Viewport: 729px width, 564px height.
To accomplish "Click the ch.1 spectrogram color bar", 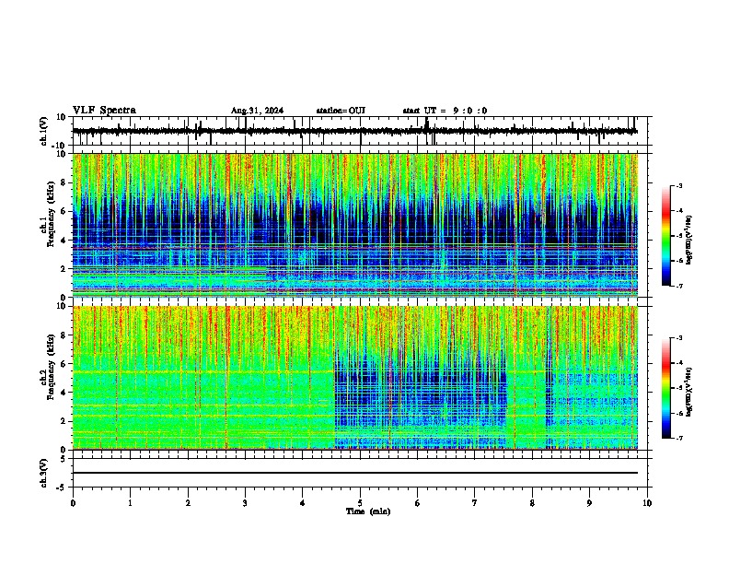I will click(x=666, y=236).
